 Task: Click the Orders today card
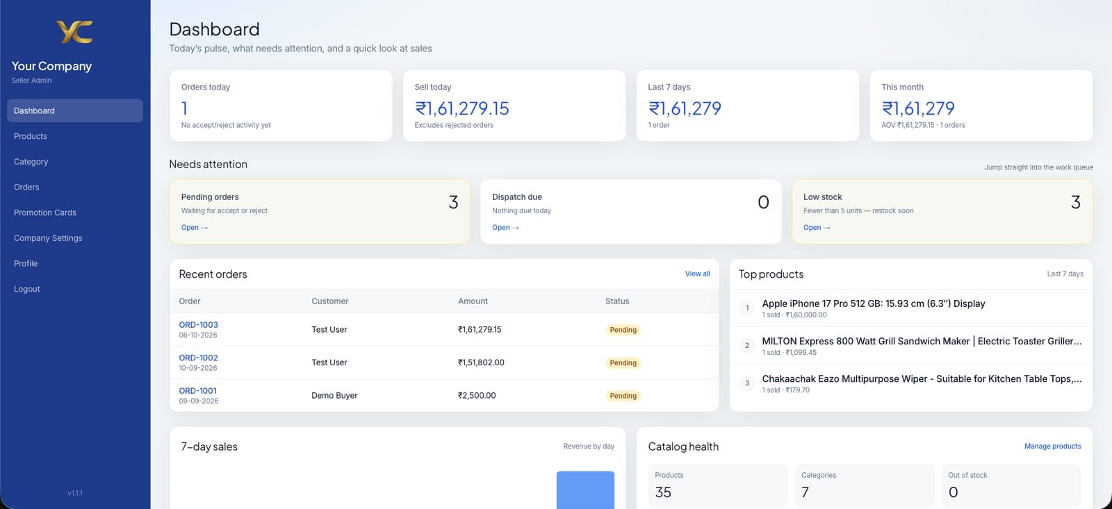click(x=281, y=106)
